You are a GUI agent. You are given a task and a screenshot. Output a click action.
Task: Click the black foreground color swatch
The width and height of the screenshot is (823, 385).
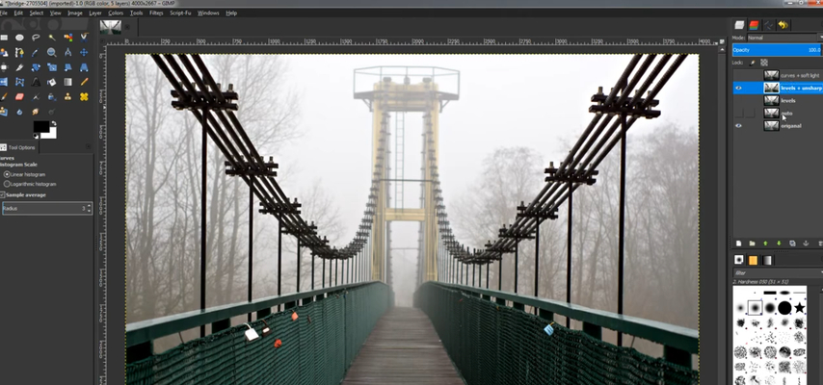[41, 126]
